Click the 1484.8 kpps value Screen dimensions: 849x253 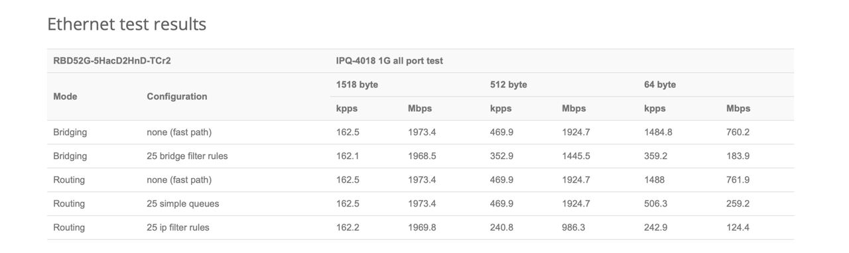pos(658,132)
